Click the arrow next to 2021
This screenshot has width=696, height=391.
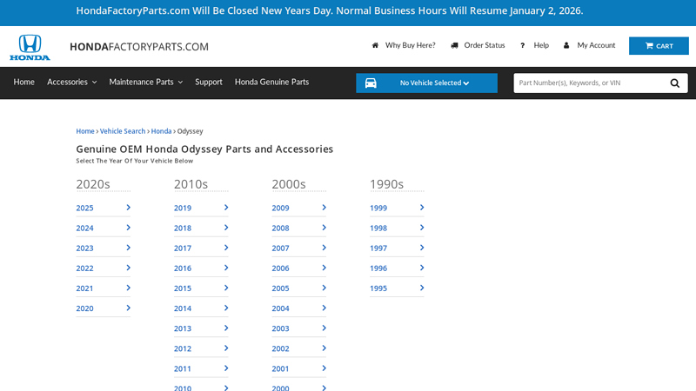(128, 288)
